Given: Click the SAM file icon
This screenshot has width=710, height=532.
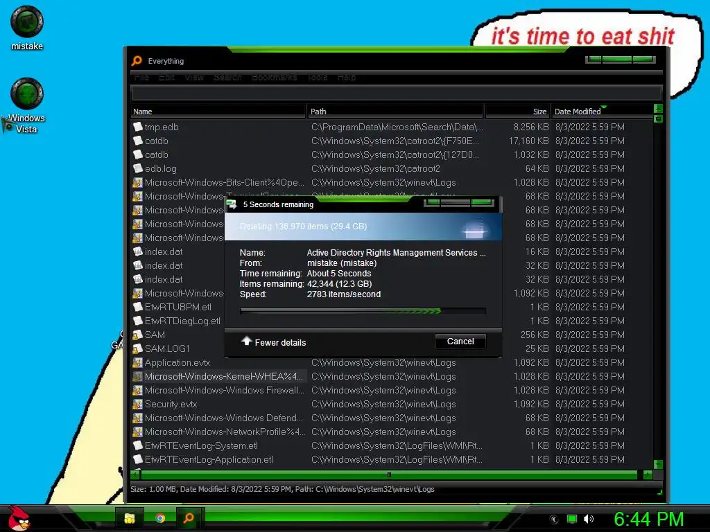Looking at the screenshot, I should pyautogui.click(x=138, y=335).
